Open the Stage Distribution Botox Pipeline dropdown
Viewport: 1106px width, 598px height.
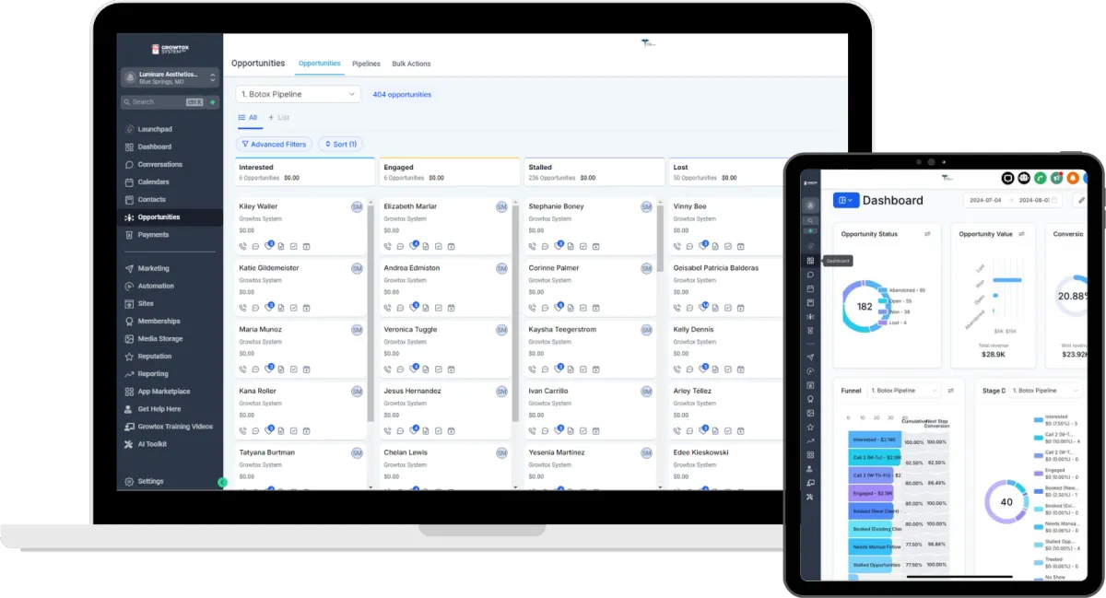coord(1047,391)
